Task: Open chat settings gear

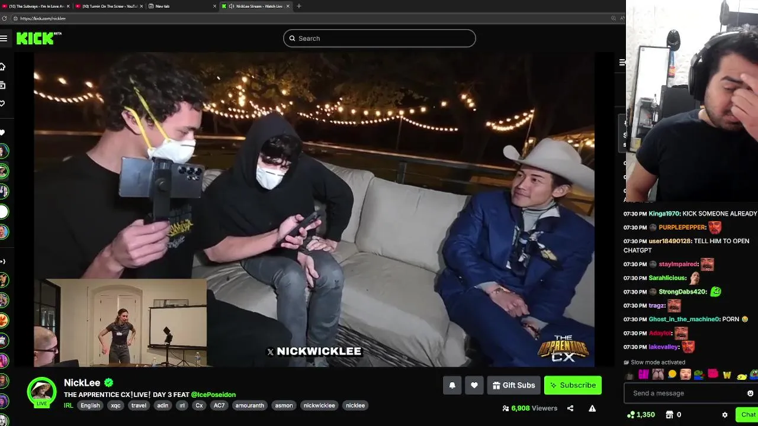Action: pos(725,415)
